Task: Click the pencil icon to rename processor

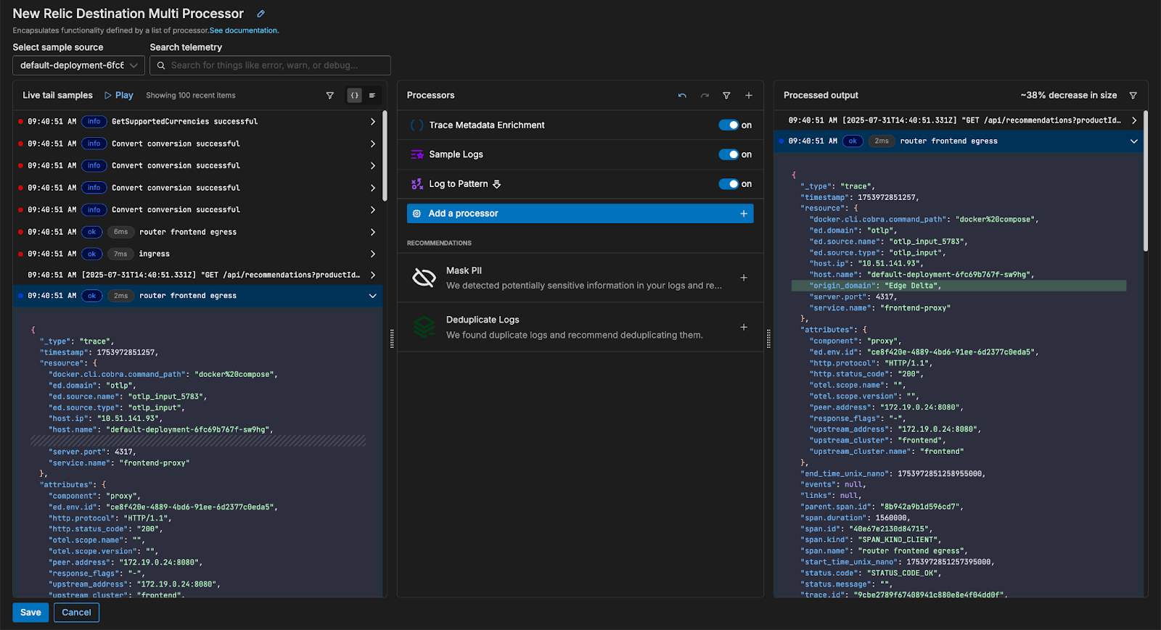Action: point(260,14)
